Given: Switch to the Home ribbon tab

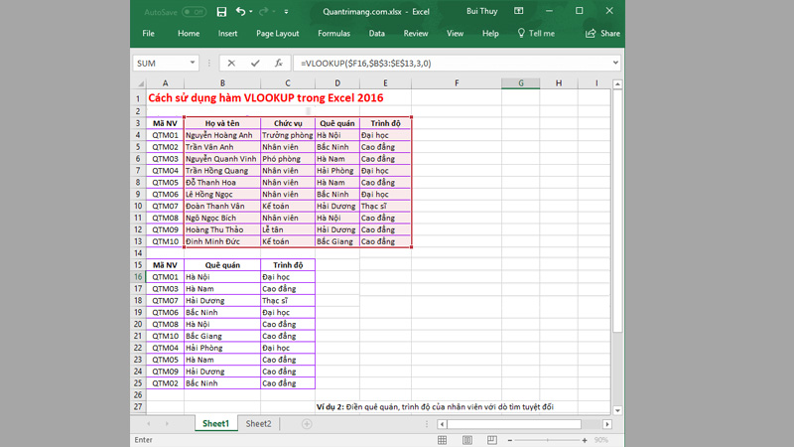Looking at the screenshot, I should point(189,34).
